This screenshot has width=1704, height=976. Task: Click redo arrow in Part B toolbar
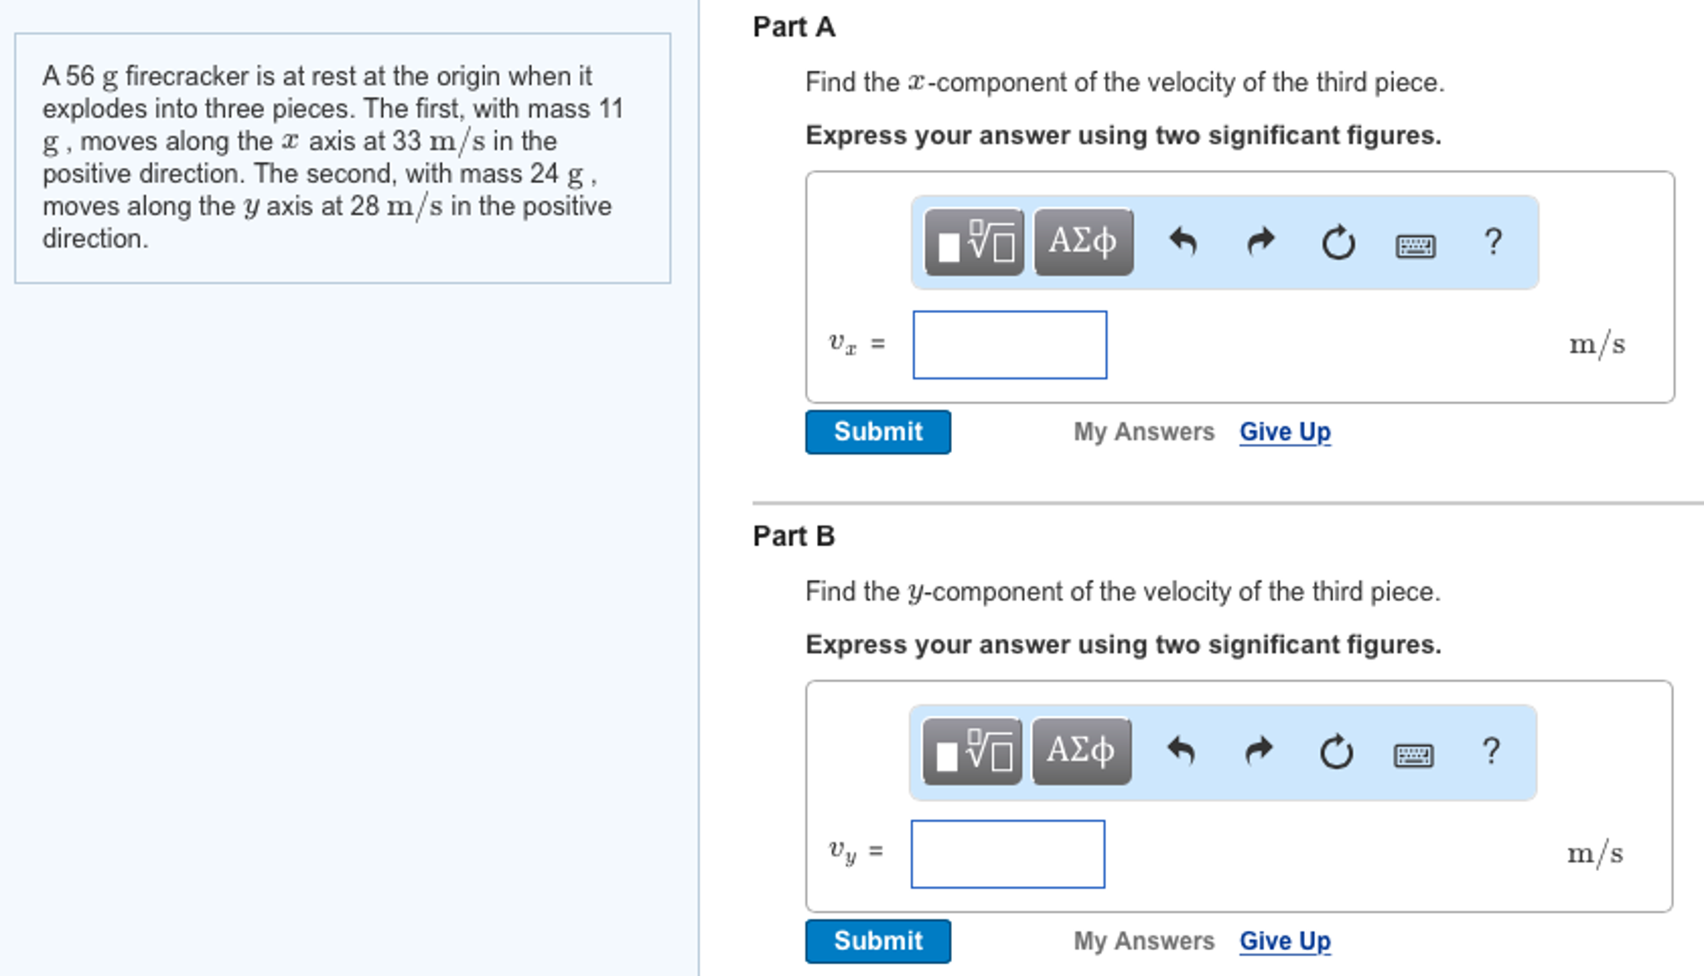[x=1259, y=752]
